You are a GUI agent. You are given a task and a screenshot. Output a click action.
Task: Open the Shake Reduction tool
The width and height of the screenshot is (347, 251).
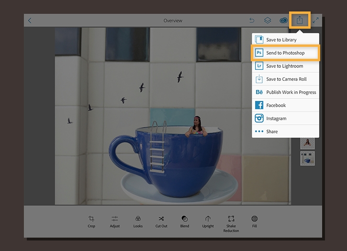coord(231,224)
